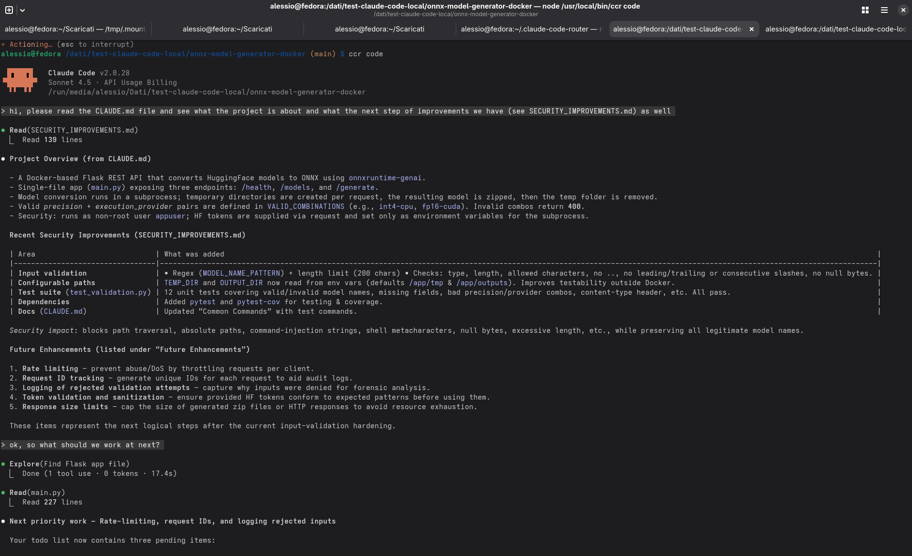The width and height of the screenshot is (912, 556).
Task: Click the green dot beside Read(SECURITY_IMPROVEMENTS.md)
Action: [3, 130]
